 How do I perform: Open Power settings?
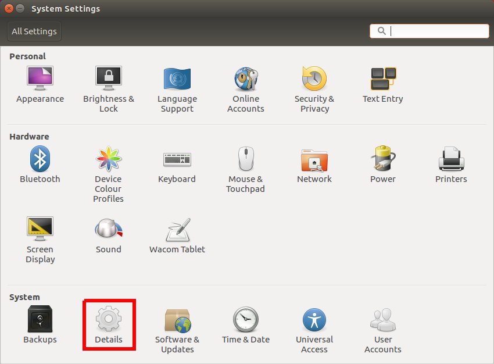tap(383, 165)
